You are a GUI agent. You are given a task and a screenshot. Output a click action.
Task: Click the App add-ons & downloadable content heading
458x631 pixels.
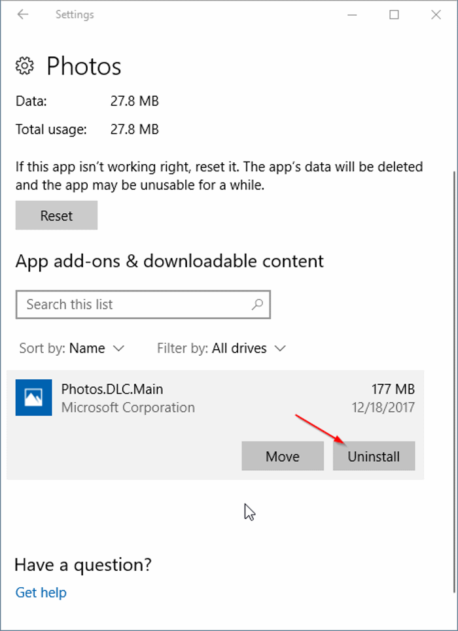point(169,261)
